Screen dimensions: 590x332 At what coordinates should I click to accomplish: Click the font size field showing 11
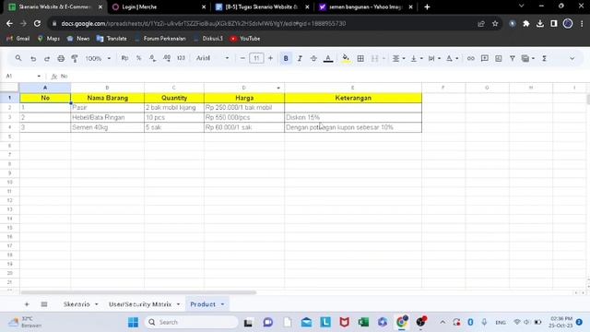[x=256, y=58]
